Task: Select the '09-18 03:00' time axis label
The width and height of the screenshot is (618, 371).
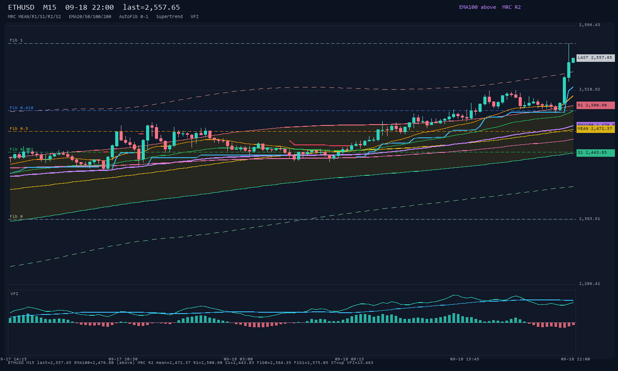Action: coord(238,359)
